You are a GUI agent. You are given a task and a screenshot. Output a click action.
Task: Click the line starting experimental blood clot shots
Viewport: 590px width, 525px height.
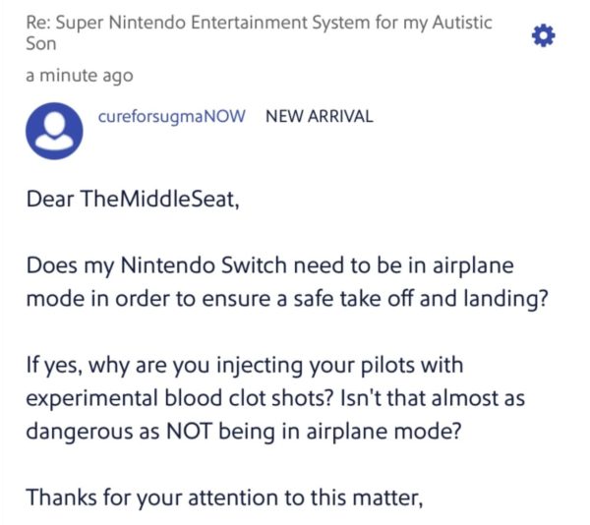pyautogui.click(x=275, y=398)
